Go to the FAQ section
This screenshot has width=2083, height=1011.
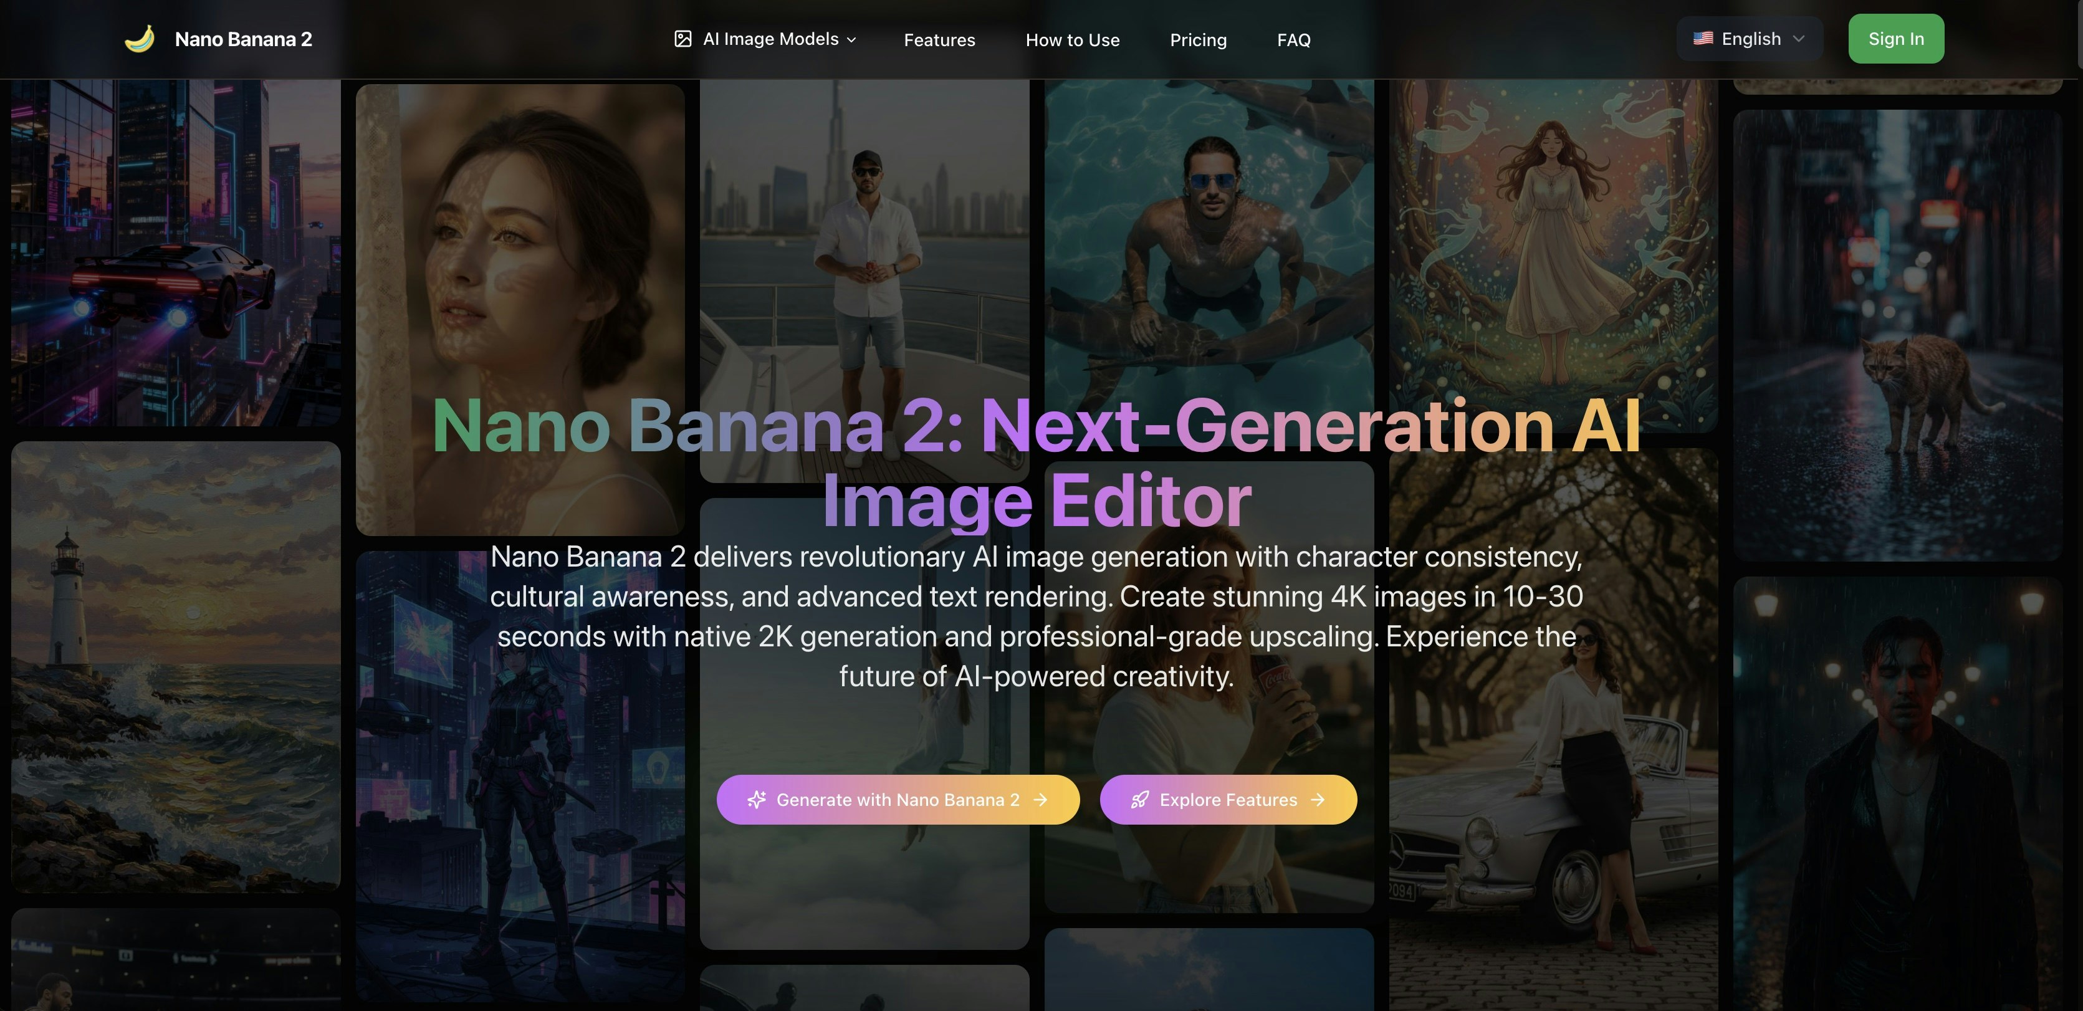[1294, 40]
